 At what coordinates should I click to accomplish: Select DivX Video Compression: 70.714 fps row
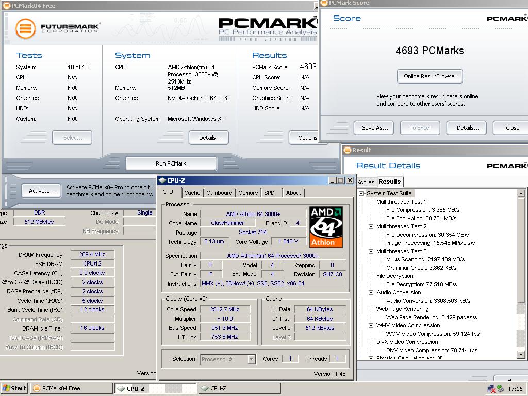(x=432, y=350)
